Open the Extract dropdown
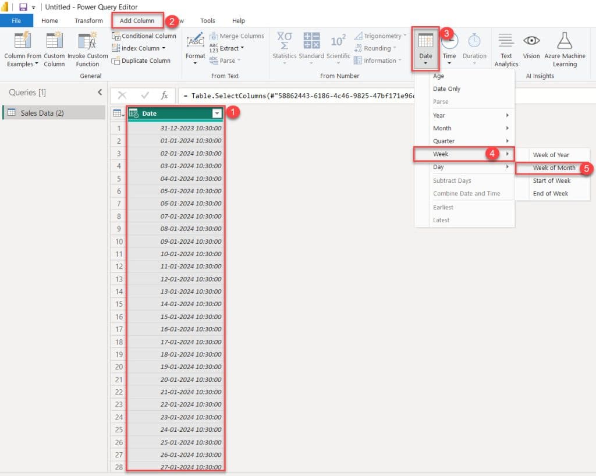This screenshot has width=596, height=476. pyautogui.click(x=226, y=48)
